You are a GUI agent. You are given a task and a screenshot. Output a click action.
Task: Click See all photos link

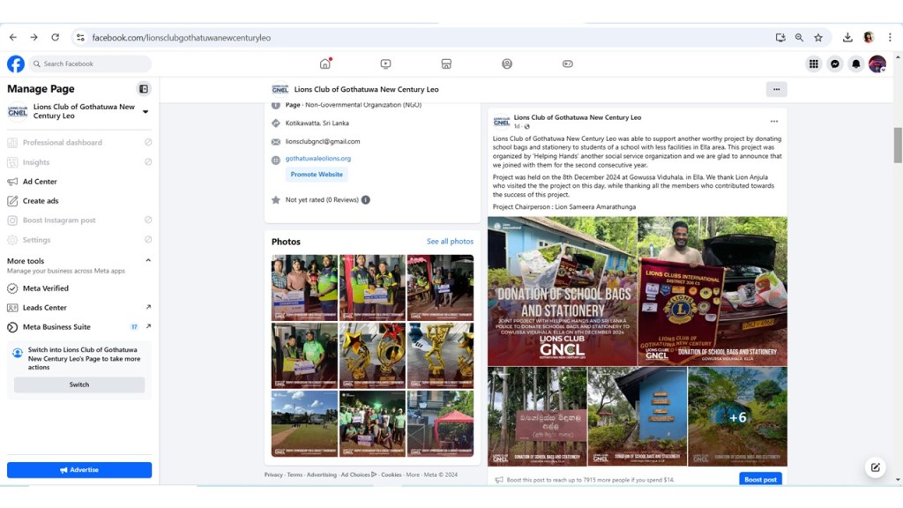point(450,242)
